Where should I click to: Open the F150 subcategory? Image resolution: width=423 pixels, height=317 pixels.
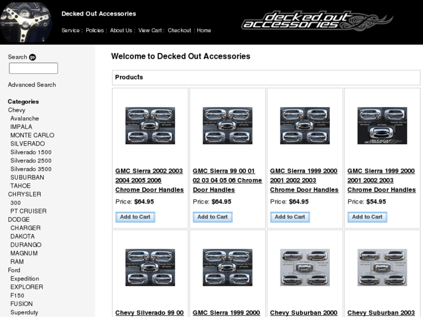tap(17, 295)
